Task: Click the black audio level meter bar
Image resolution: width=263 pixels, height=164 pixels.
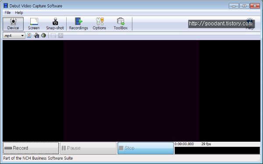Action: coord(217,150)
